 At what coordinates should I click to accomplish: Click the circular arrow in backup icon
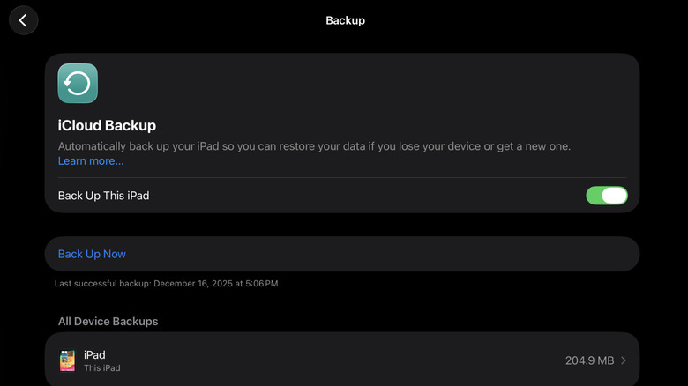[x=78, y=84]
